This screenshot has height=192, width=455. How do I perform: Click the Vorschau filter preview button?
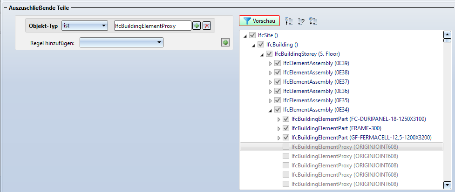tap(259, 21)
